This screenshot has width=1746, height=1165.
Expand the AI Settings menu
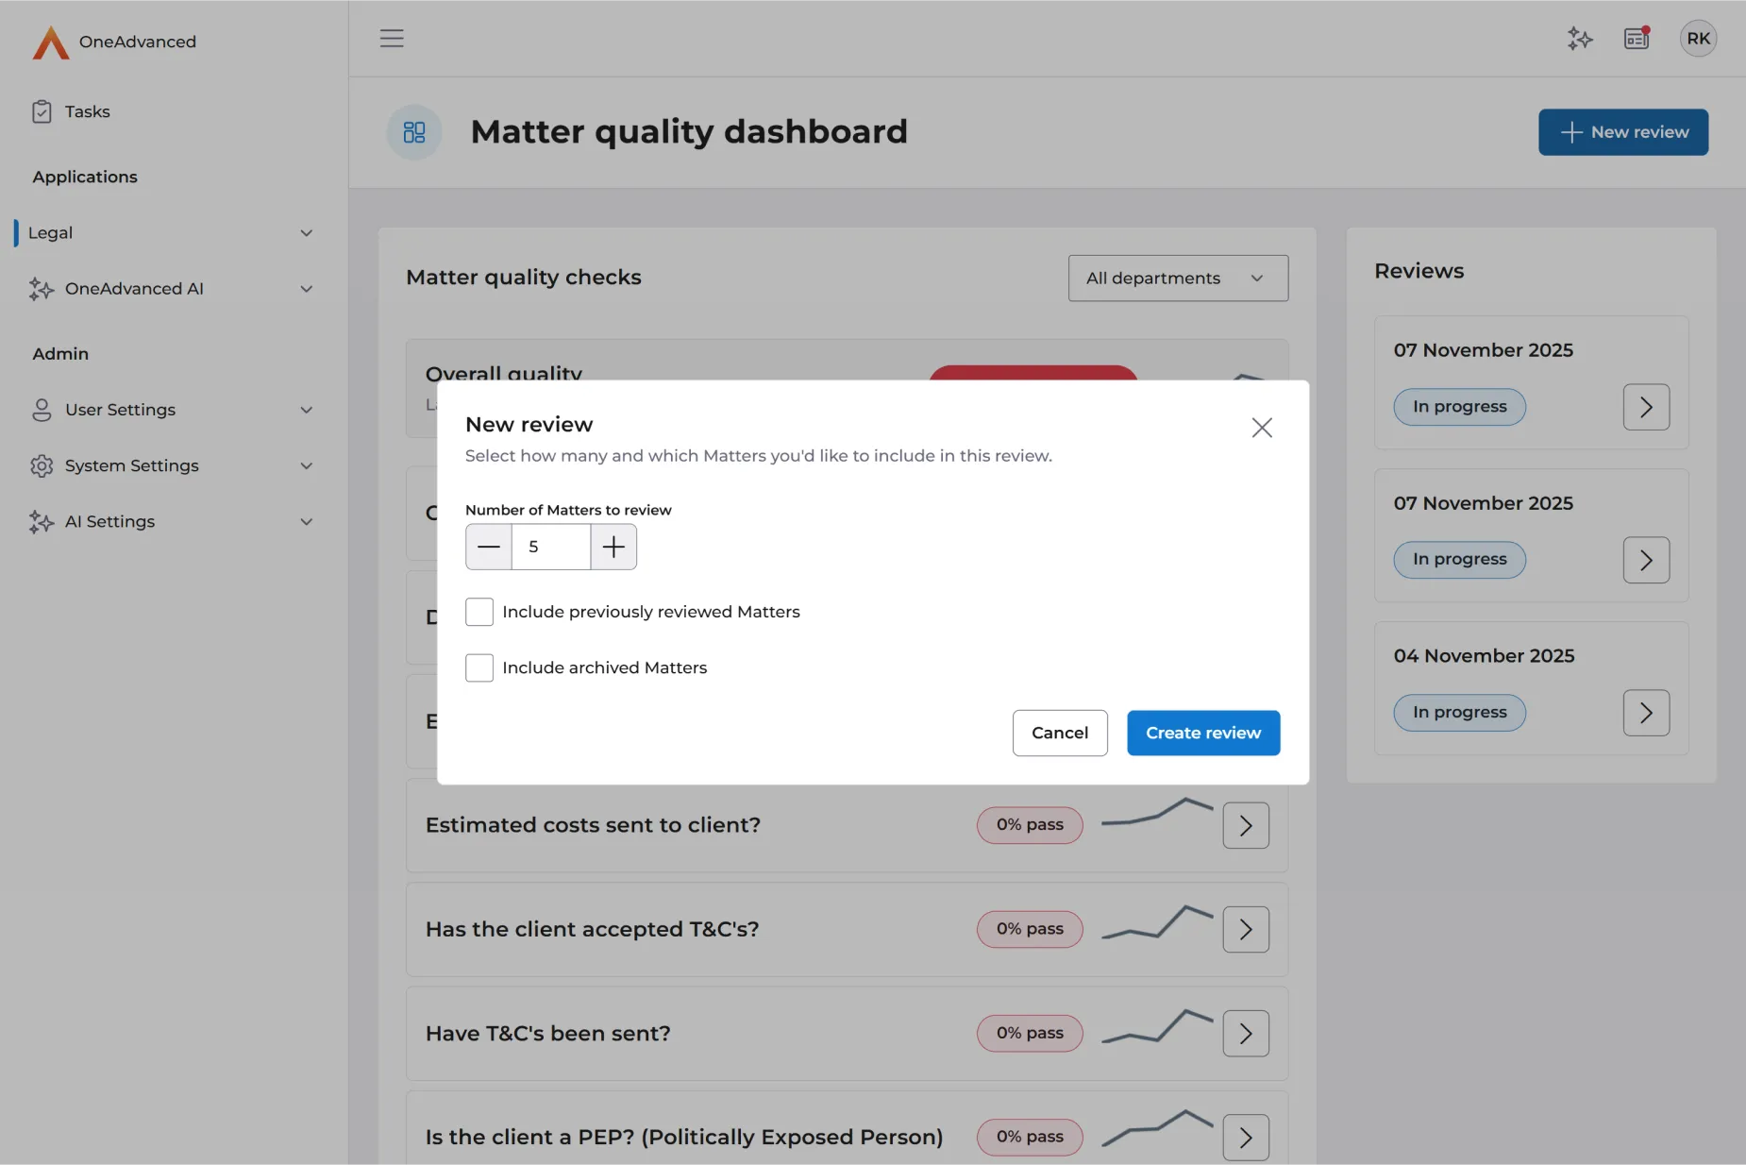pyautogui.click(x=170, y=521)
